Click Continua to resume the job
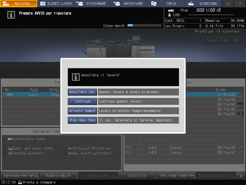This screenshot has width=246, height=185. pos(82,102)
